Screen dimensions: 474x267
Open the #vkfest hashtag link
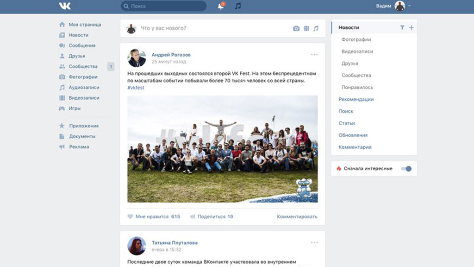click(136, 88)
